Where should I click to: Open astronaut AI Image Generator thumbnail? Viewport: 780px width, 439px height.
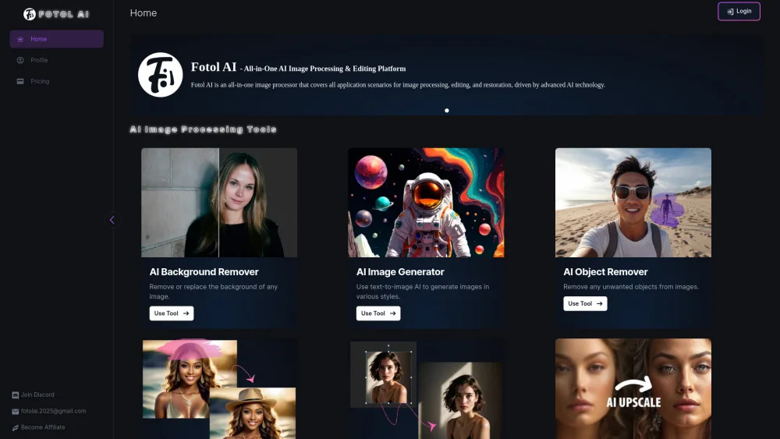tap(426, 203)
